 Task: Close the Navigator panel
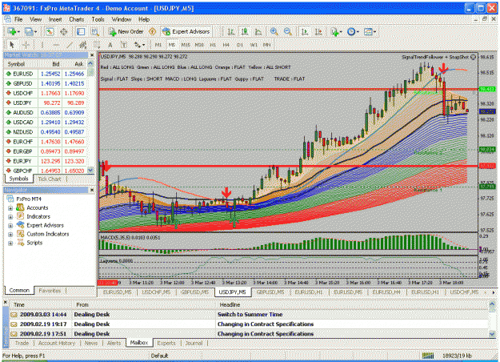(92, 190)
